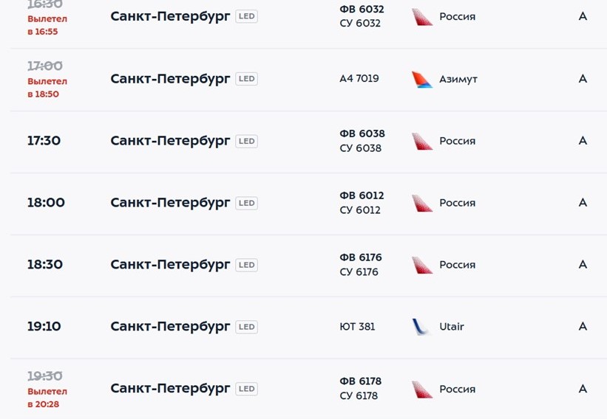The height and width of the screenshot is (419, 607).
Task: Click Россия logo beside flight ФВ 6012
Action: (422, 203)
